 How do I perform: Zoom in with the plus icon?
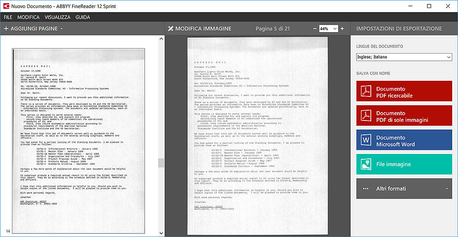click(342, 29)
